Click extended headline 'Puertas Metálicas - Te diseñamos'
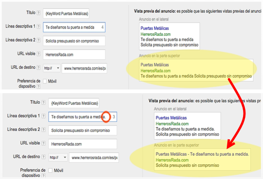The image size is (263, 179). (x=202, y=154)
